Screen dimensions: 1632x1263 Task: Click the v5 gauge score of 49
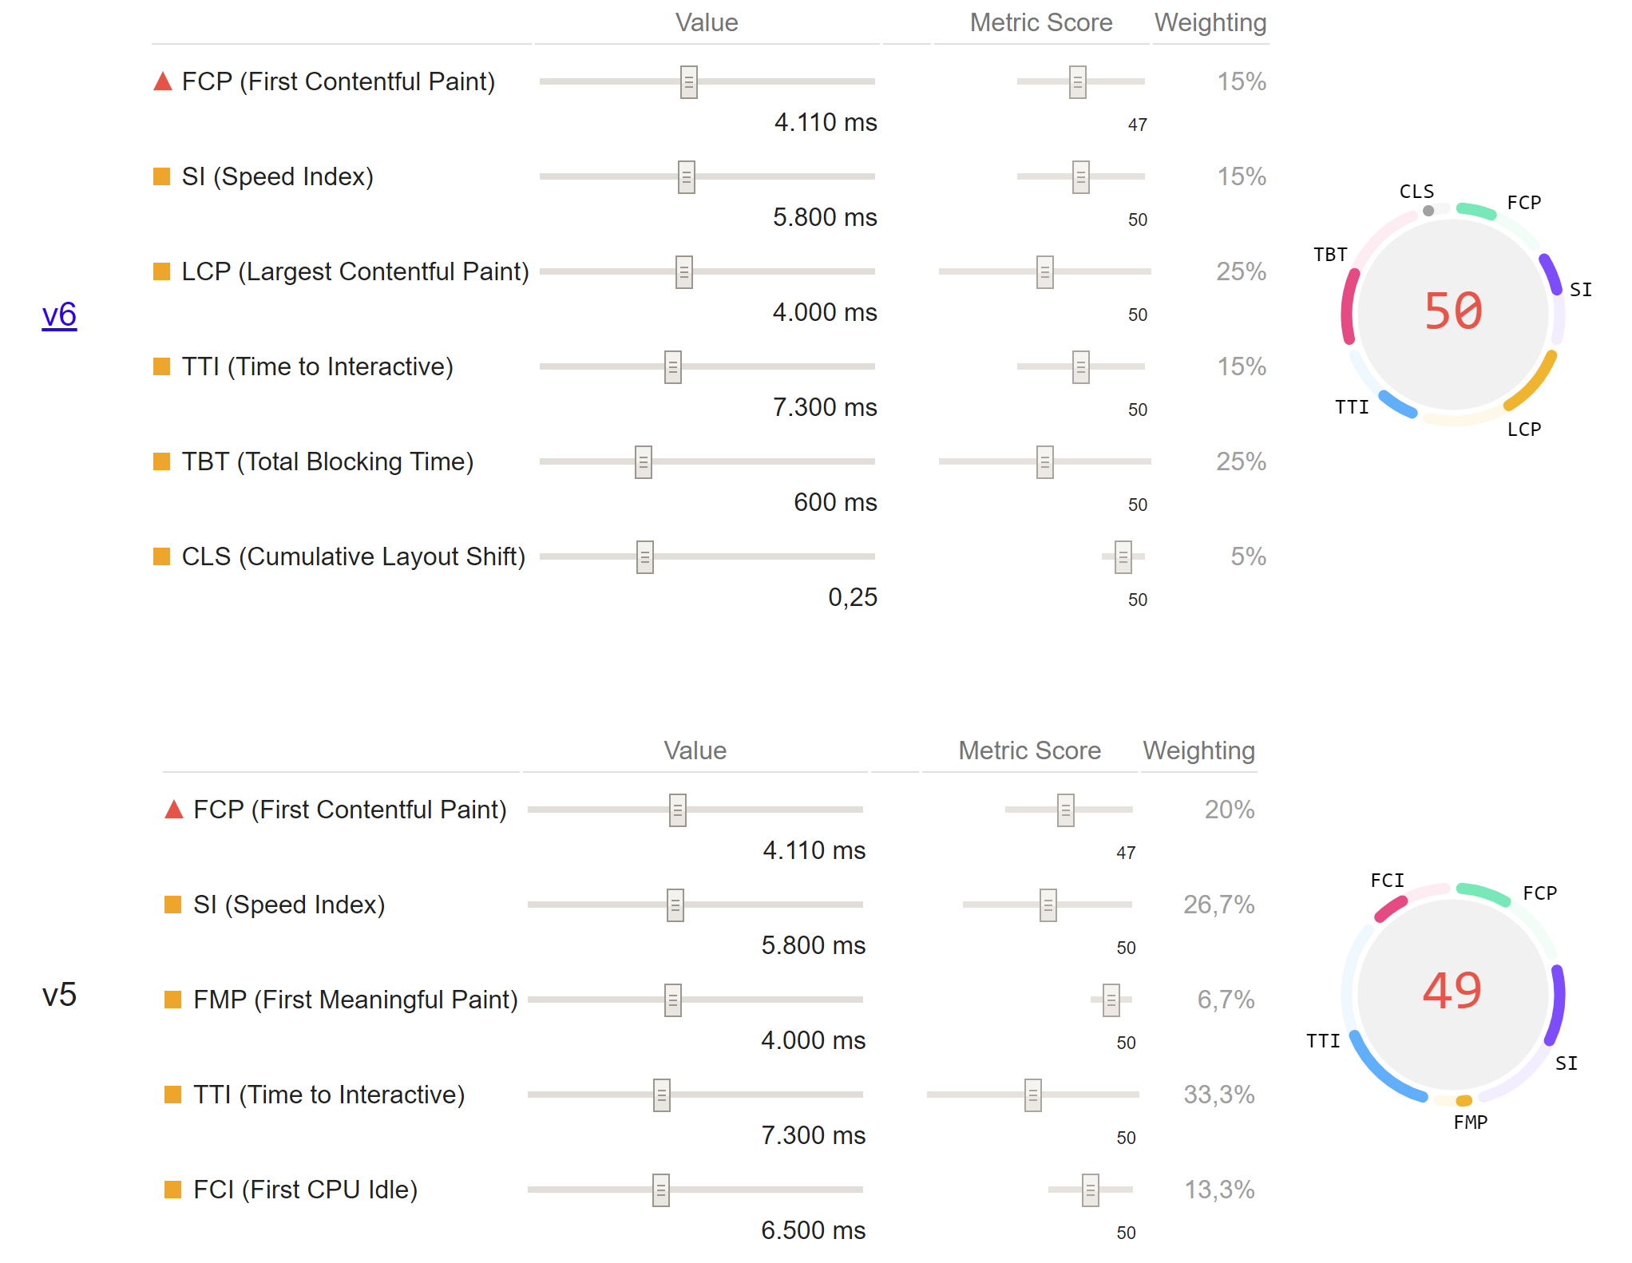point(1452,992)
